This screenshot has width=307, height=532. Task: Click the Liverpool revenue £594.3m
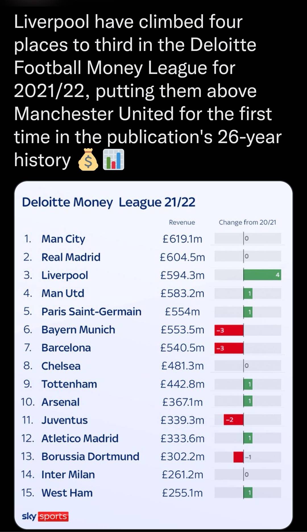click(182, 275)
